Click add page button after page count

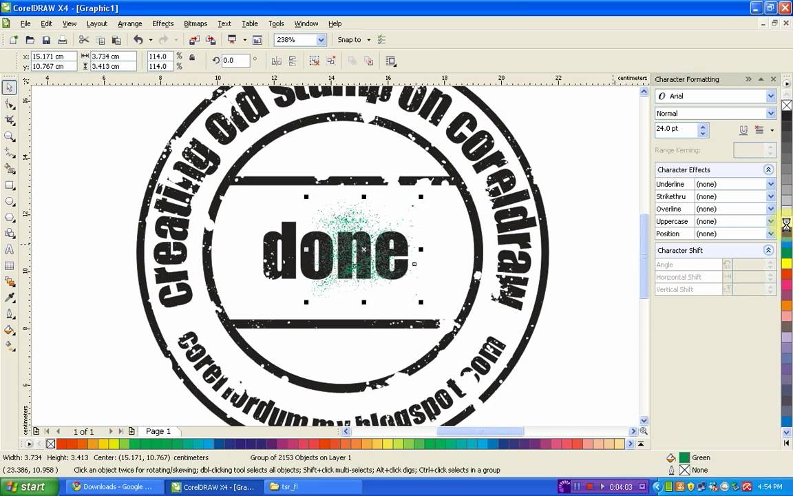pyautogui.click(x=131, y=431)
